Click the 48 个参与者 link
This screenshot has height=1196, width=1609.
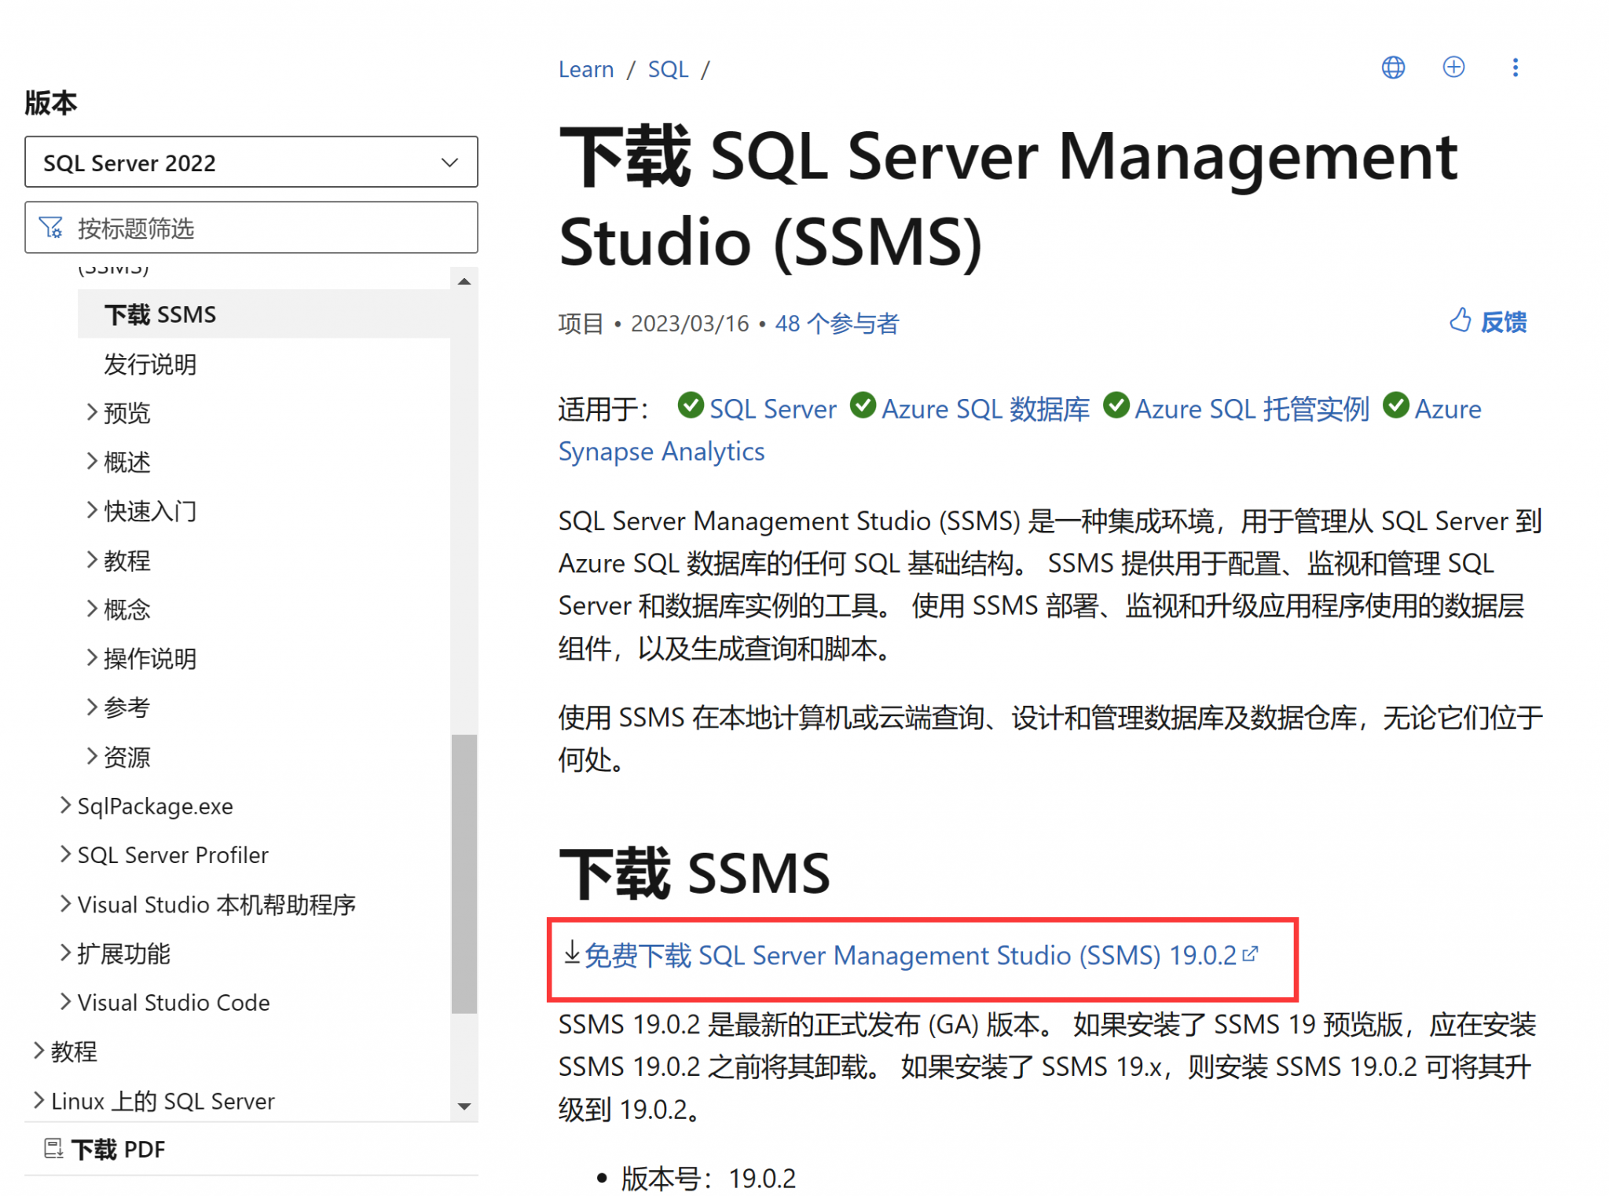tap(837, 323)
